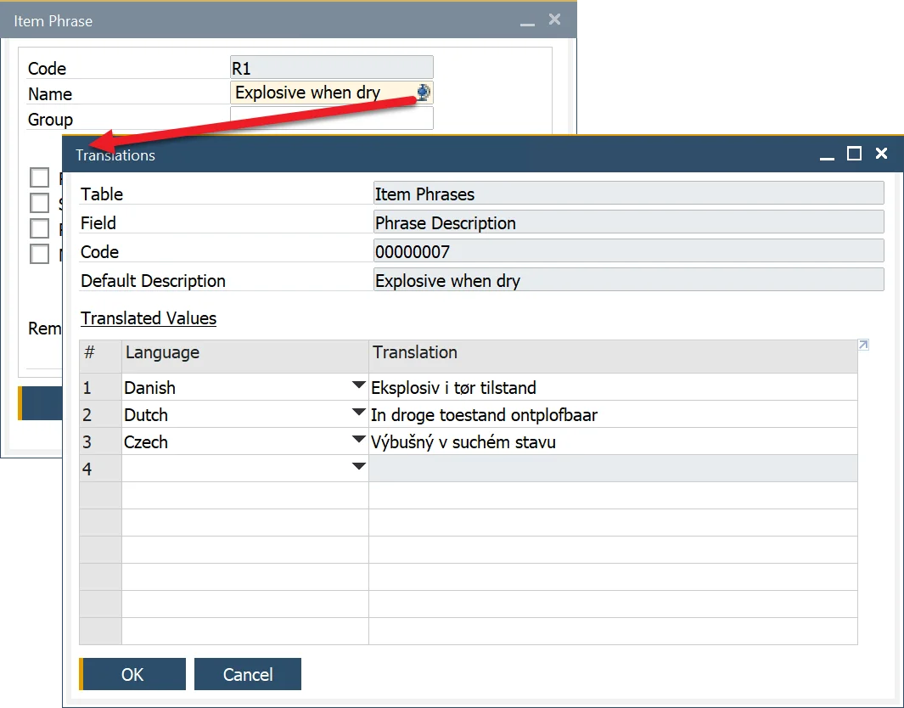Open the empty row 4 language dropdown
The width and height of the screenshot is (904, 708).
pos(358,468)
